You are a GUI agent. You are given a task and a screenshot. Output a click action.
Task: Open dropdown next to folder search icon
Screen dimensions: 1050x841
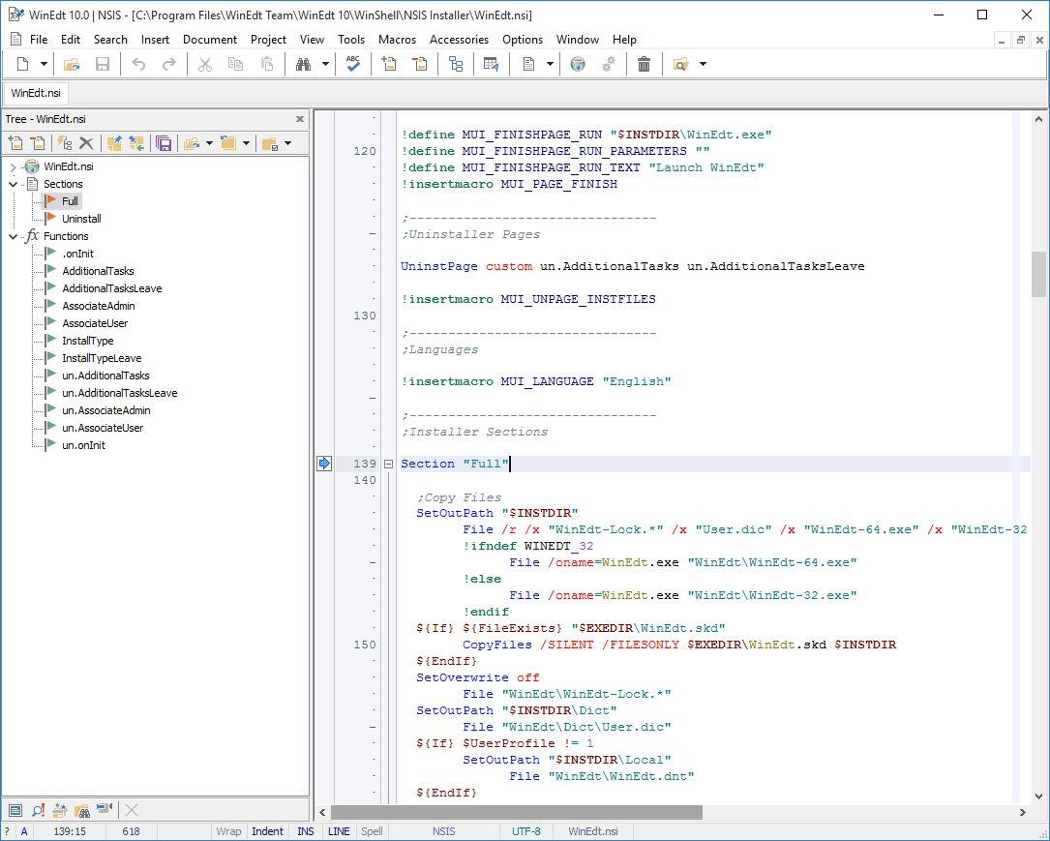pyautogui.click(x=703, y=64)
